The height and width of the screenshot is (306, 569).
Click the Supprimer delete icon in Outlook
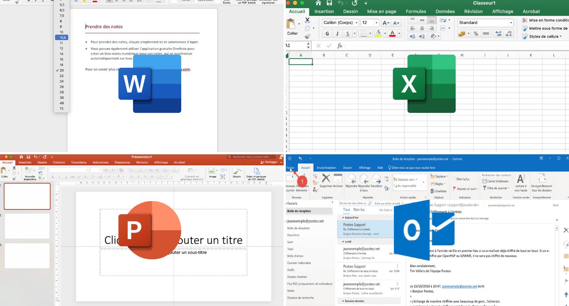pyautogui.click(x=326, y=180)
